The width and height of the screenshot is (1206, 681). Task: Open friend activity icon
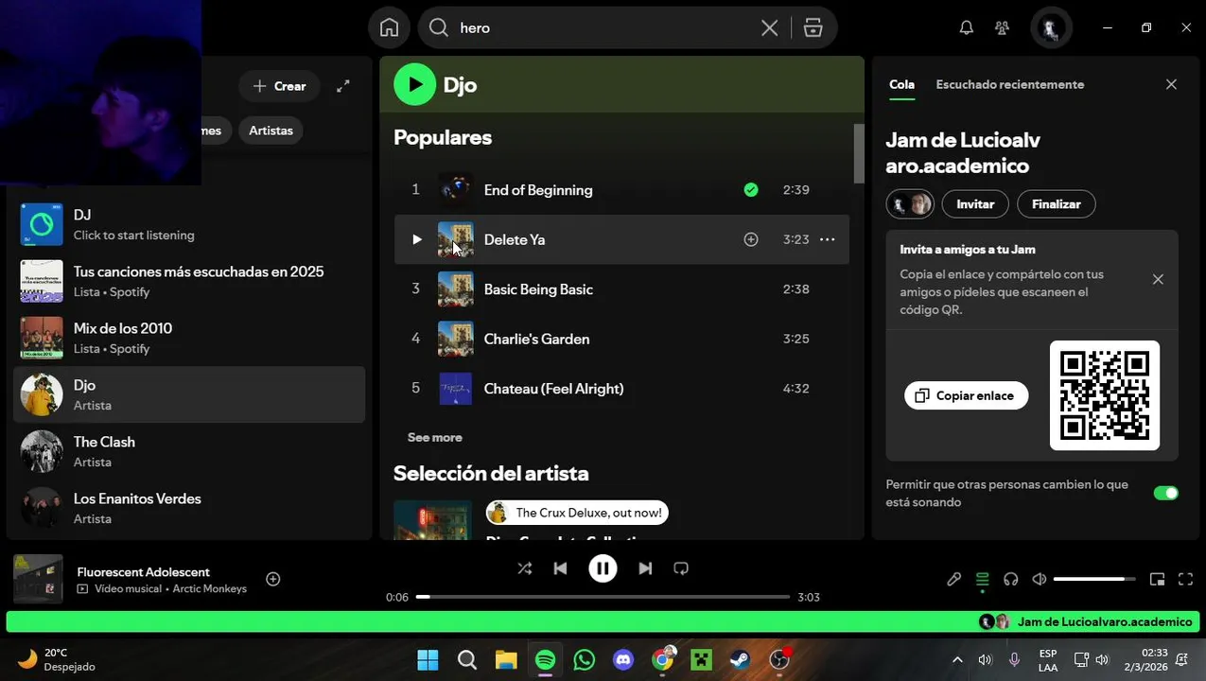(1003, 28)
